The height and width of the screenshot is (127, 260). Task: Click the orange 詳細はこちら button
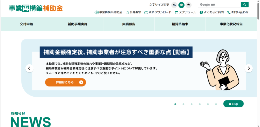pyautogui.click(x=66, y=82)
